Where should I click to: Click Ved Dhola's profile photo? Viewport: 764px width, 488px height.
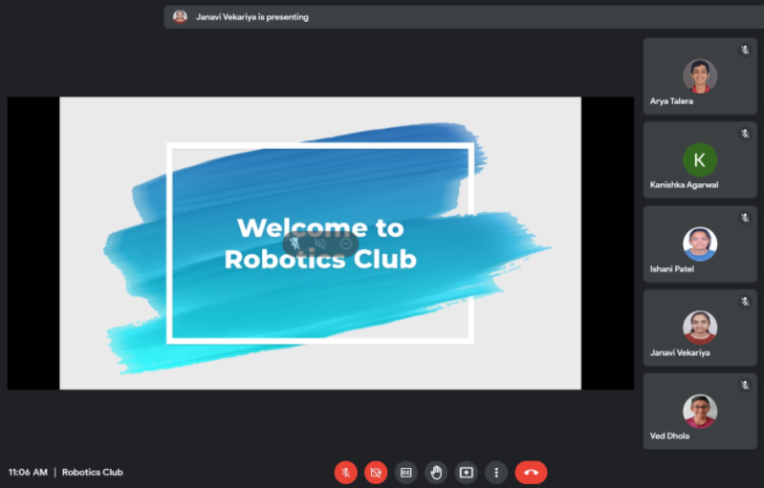pyautogui.click(x=700, y=412)
